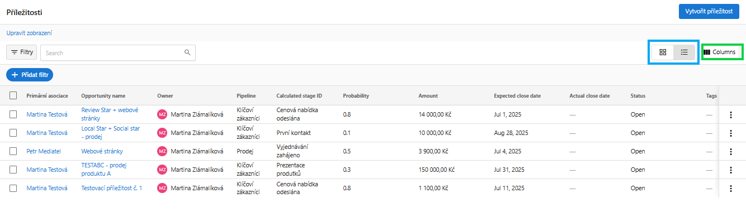
Task: Add a filter with Přidat filtr
Action: point(30,75)
